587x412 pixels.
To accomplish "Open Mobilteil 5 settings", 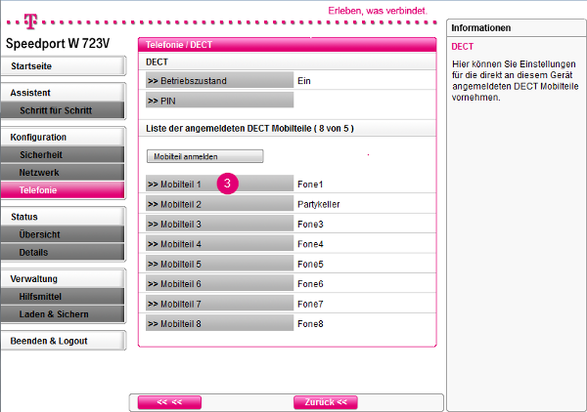I will [219, 264].
